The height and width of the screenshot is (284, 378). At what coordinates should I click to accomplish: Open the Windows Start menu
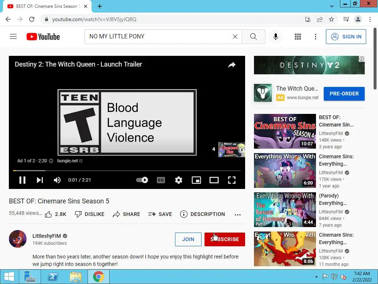coord(9,277)
